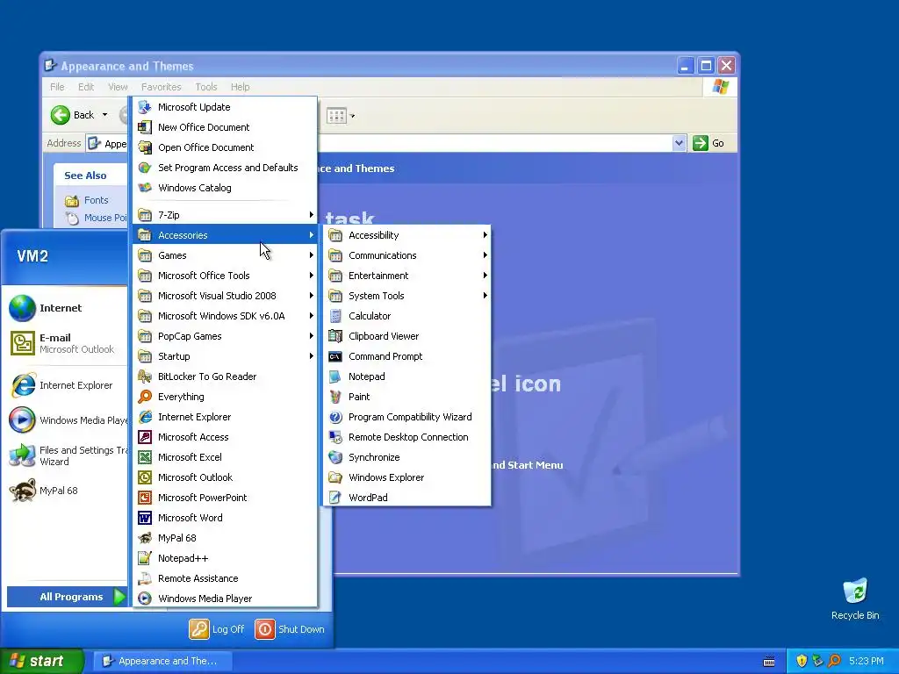
Task: Open Microsoft Update
Action: click(225, 107)
